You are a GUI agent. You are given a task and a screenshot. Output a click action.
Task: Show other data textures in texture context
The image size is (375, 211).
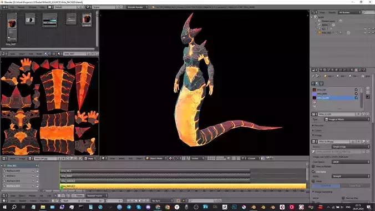click(x=321, y=83)
